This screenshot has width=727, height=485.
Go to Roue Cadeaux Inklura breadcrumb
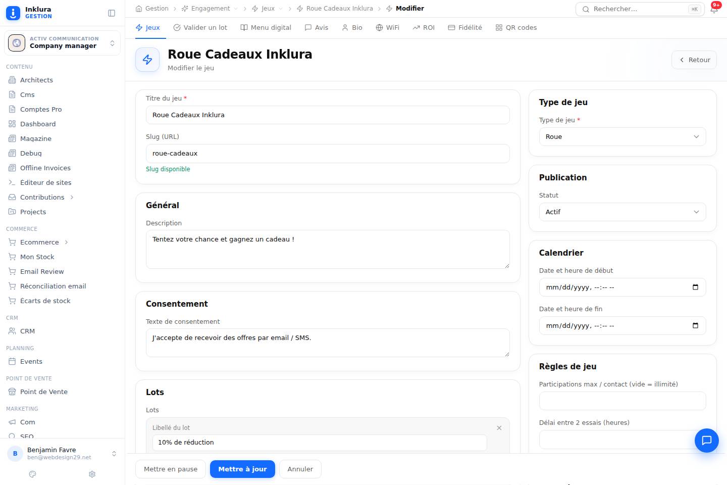335,9
